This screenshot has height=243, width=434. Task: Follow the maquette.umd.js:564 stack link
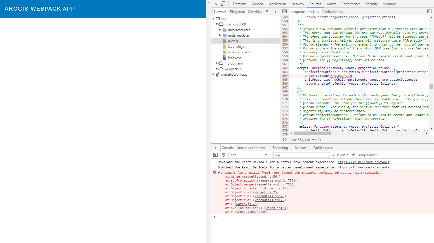261,177
